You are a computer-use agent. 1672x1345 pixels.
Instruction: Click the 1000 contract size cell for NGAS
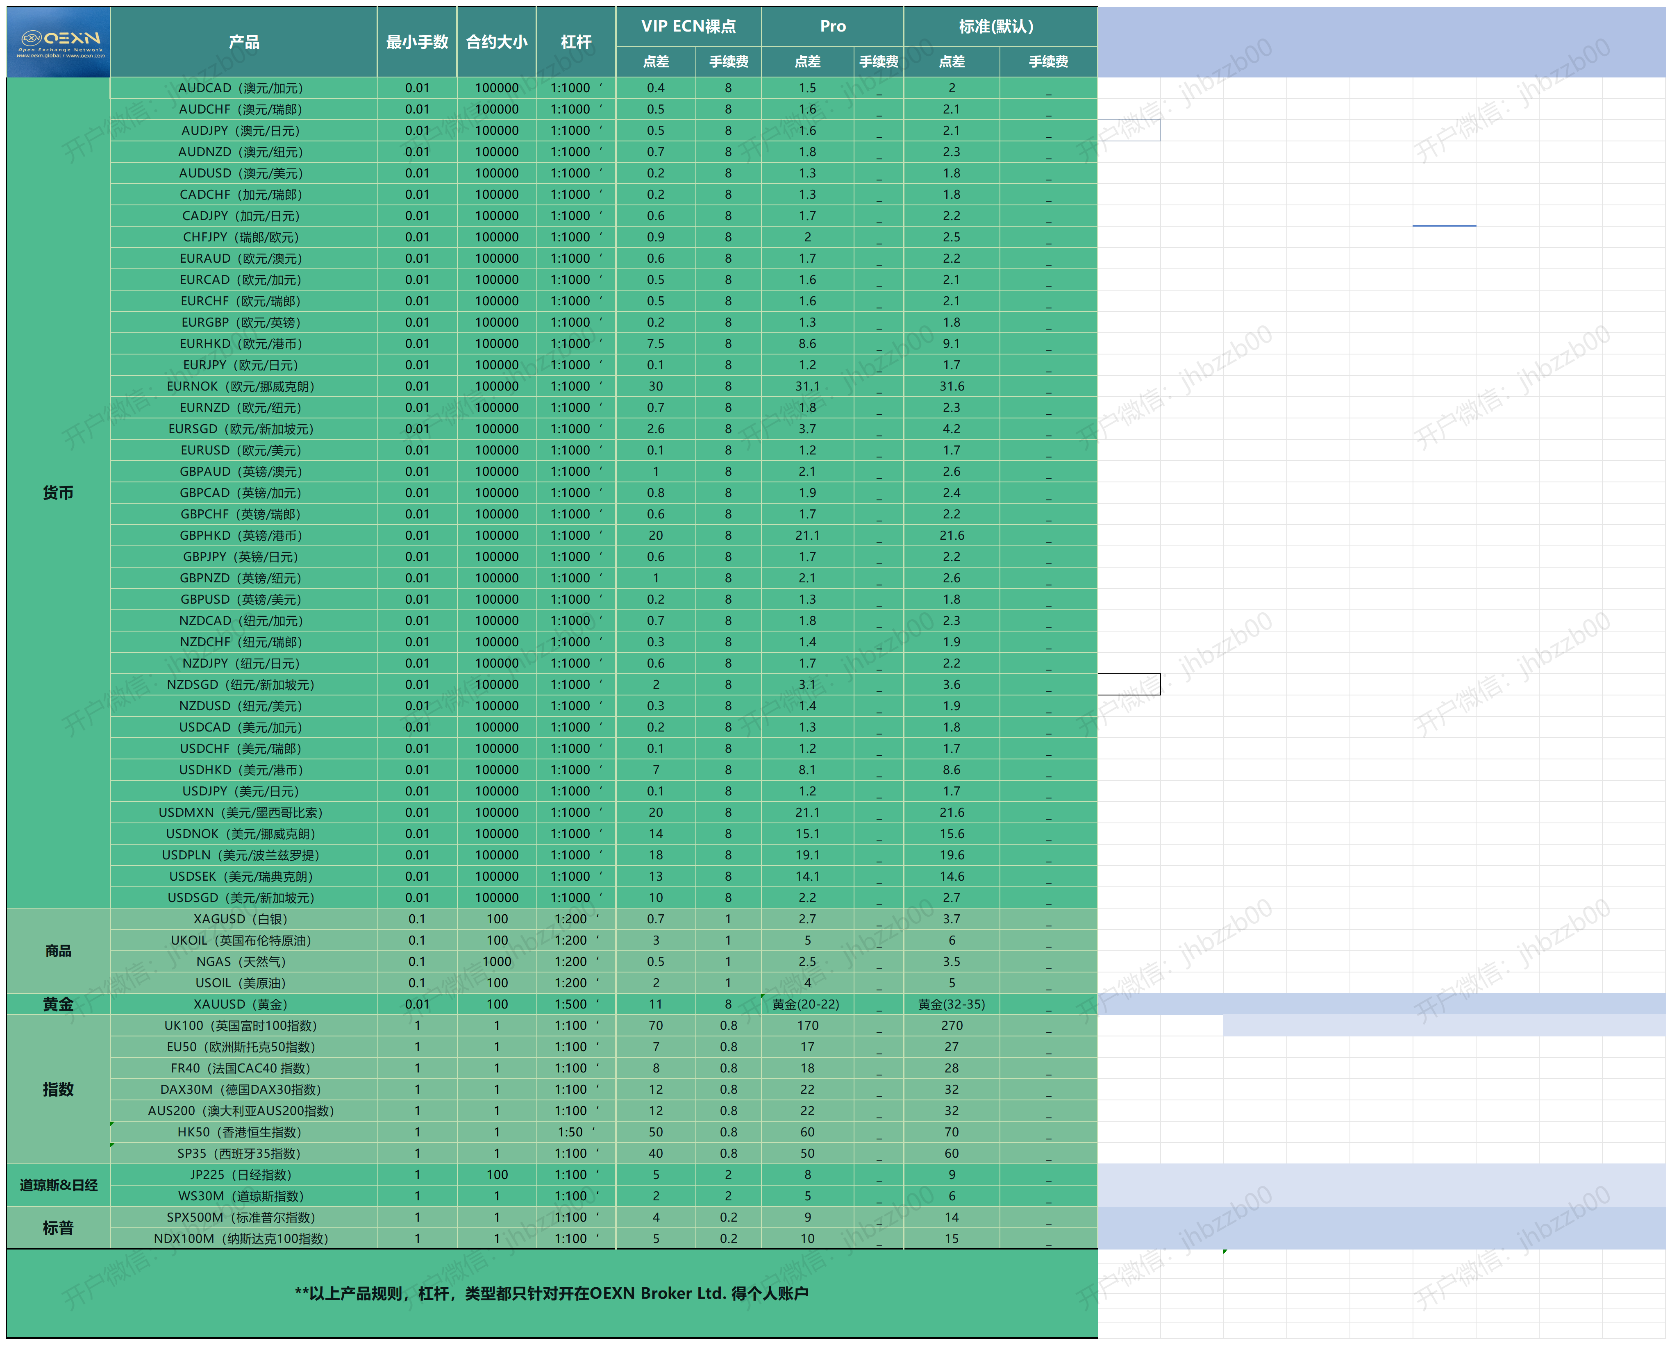tap(496, 961)
